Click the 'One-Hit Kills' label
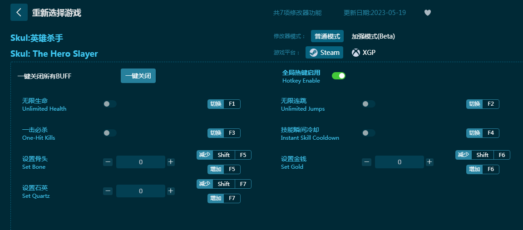The image size is (523, 230). (39, 137)
